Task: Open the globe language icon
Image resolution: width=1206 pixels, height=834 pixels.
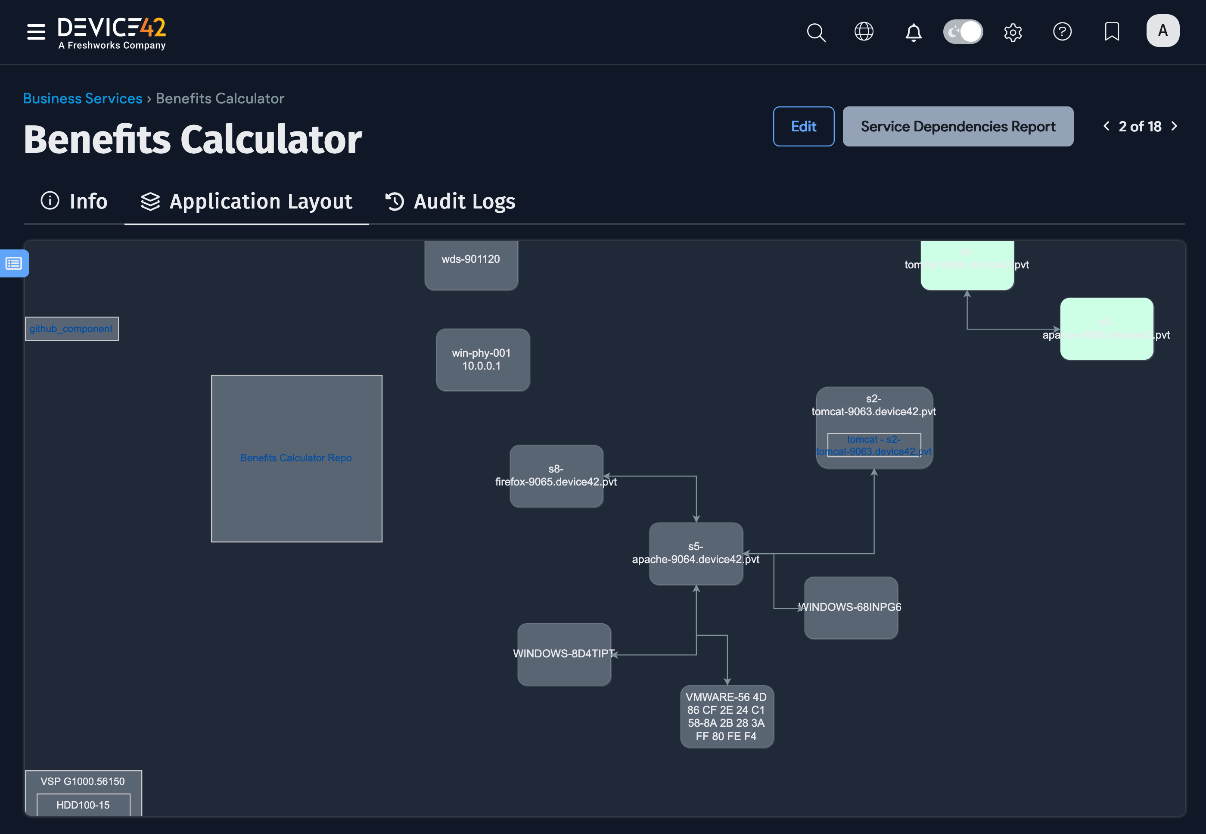Action: [864, 31]
